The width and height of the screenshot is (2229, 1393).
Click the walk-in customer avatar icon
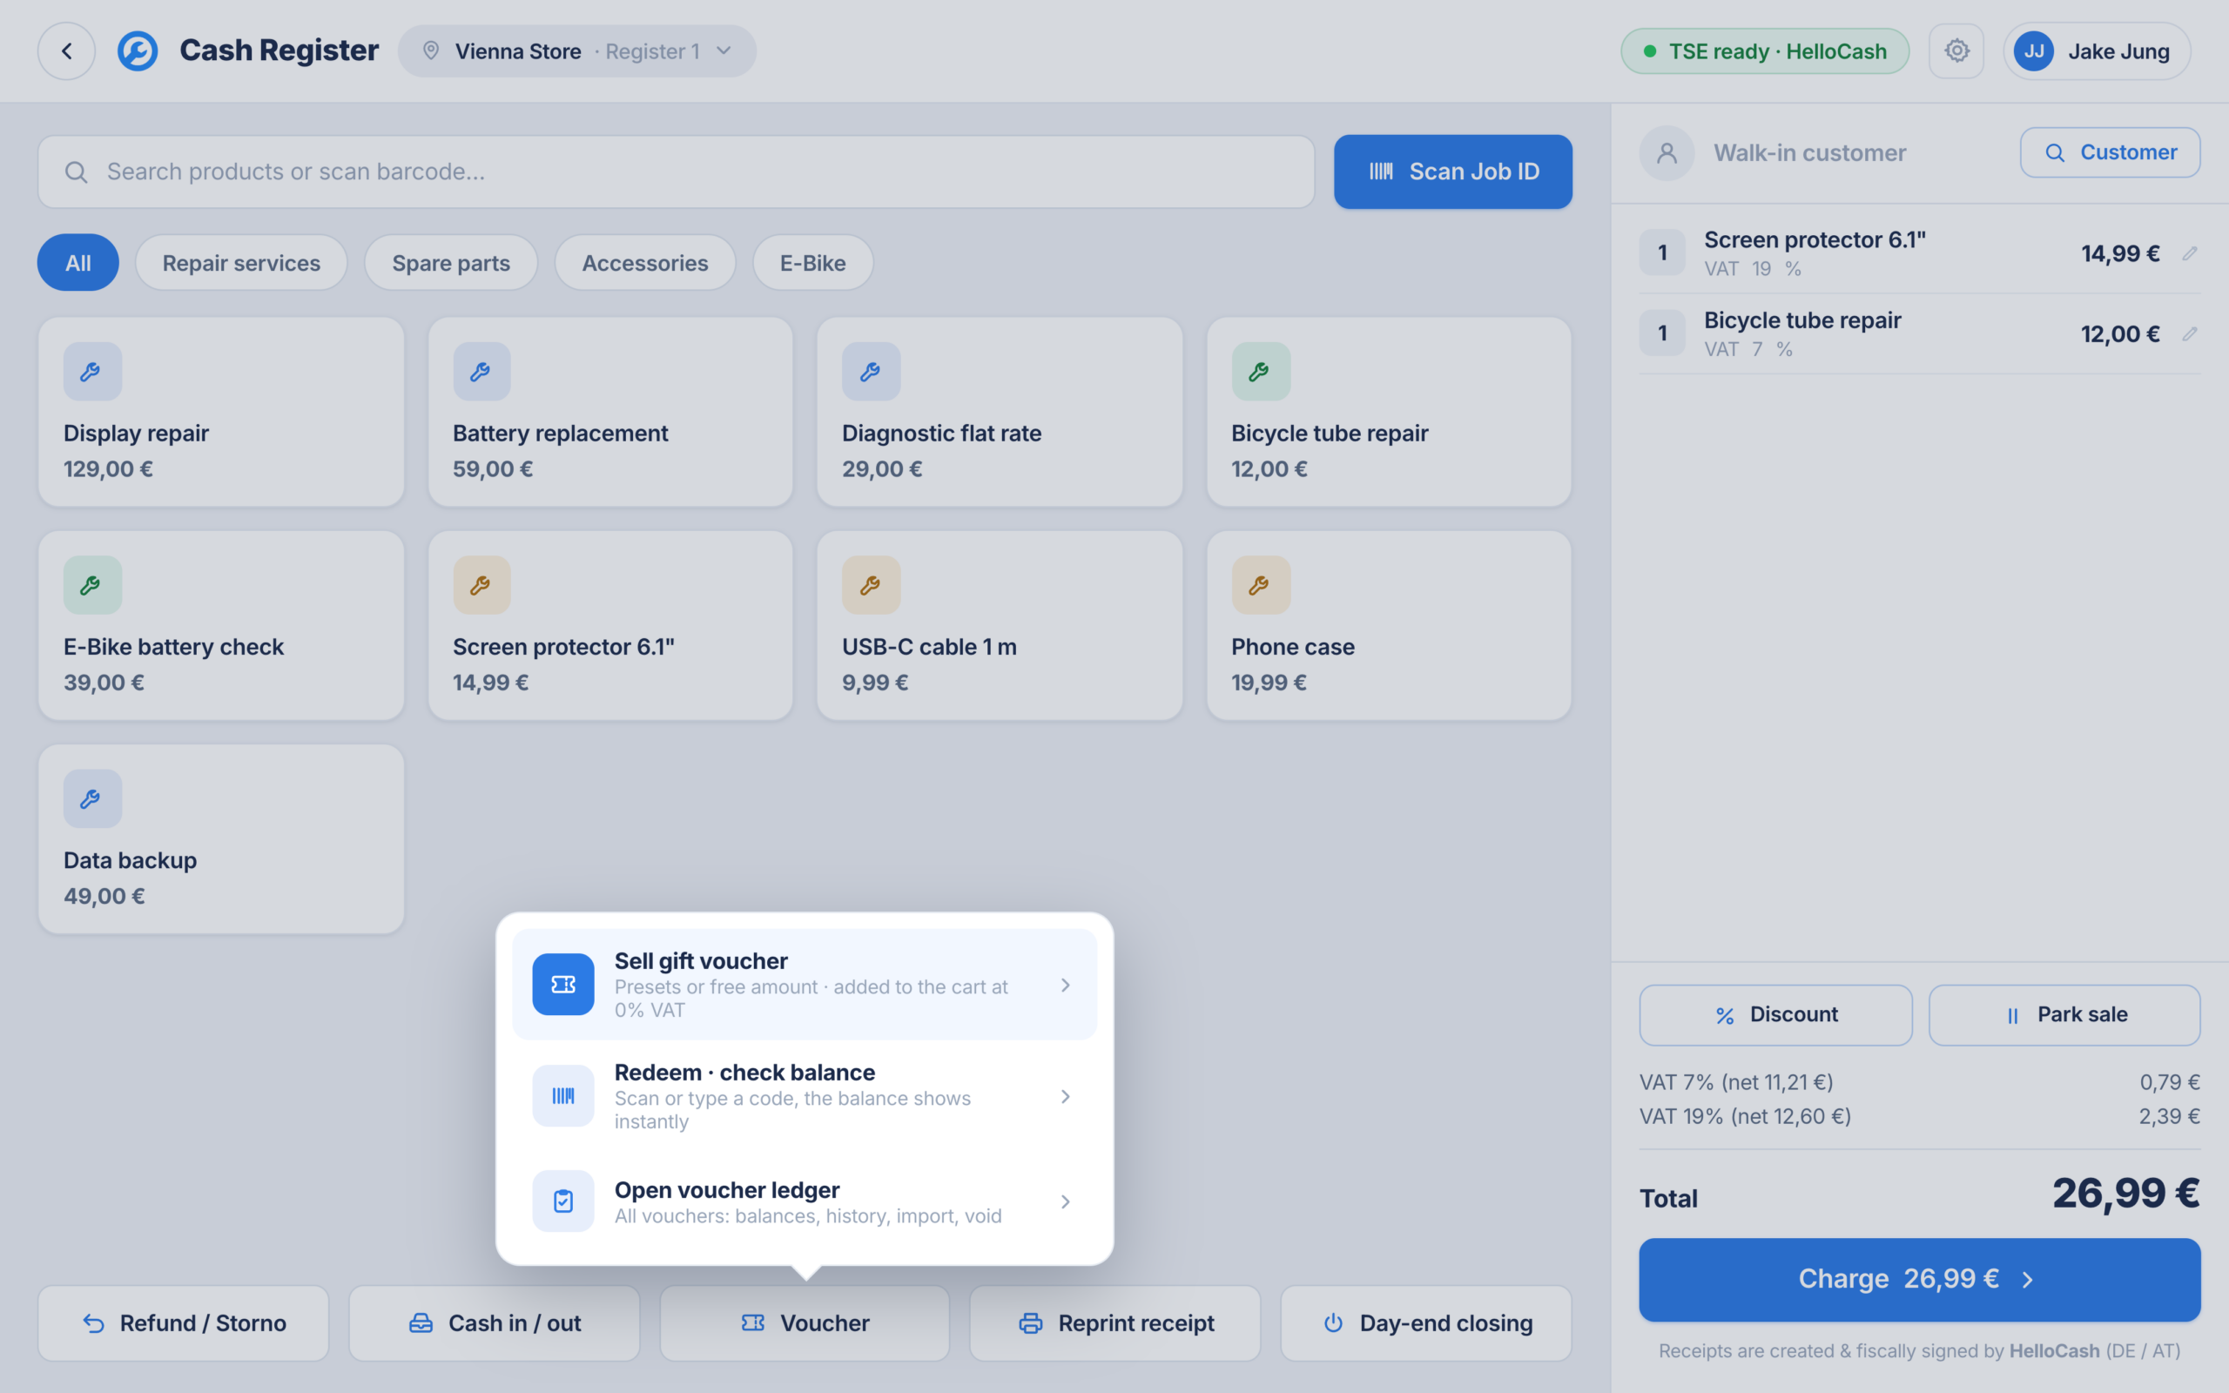(1667, 153)
